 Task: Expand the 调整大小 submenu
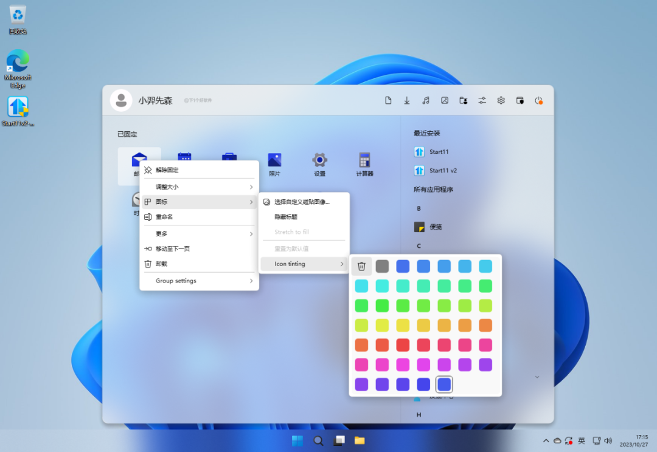(200, 187)
